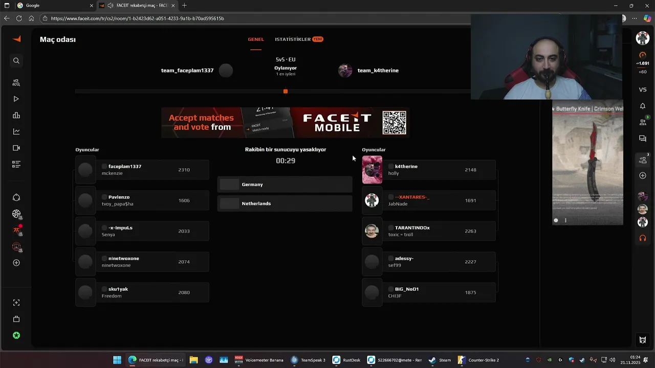Open player Pavlenzo profile

click(142, 200)
